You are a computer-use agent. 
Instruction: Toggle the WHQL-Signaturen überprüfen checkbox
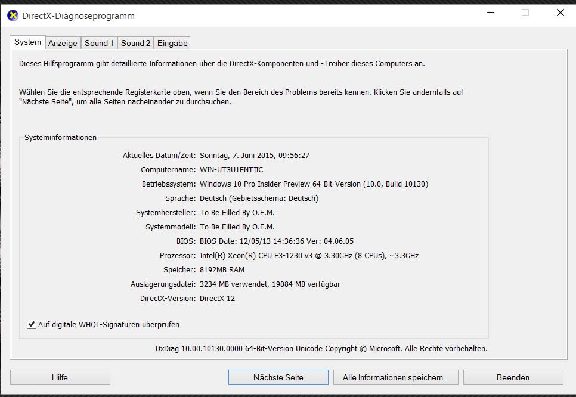click(x=32, y=324)
